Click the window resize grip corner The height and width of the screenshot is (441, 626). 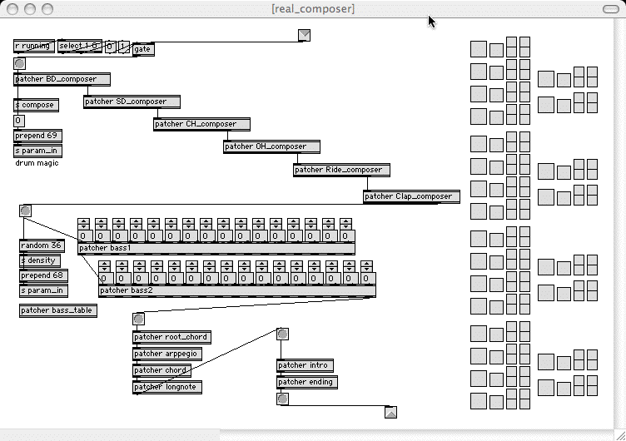619,435
